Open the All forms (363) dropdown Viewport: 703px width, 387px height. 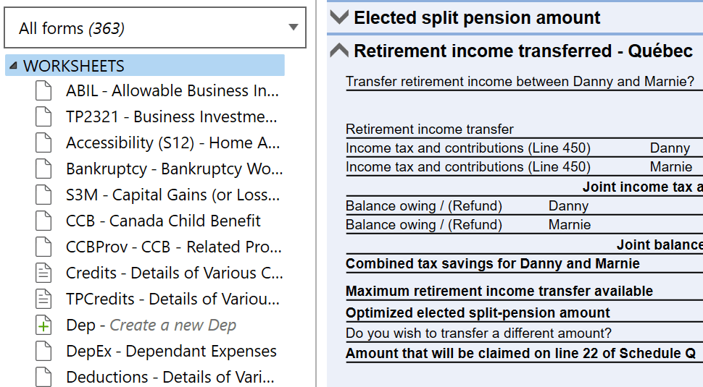155,27
